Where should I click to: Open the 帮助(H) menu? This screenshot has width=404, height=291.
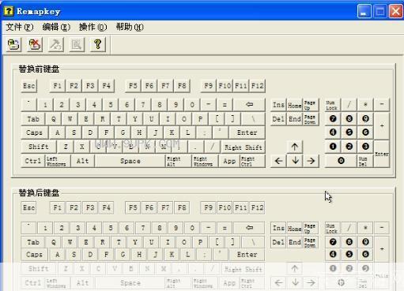(130, 27)
